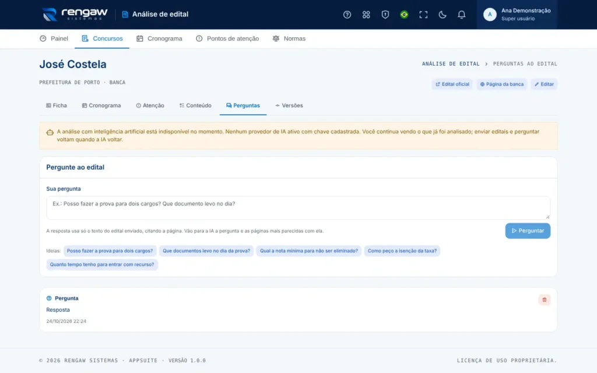Viewport: 597px width, 373px height.
Task: Focus the Sua pergunta text area
Action: tap(298, 207)
